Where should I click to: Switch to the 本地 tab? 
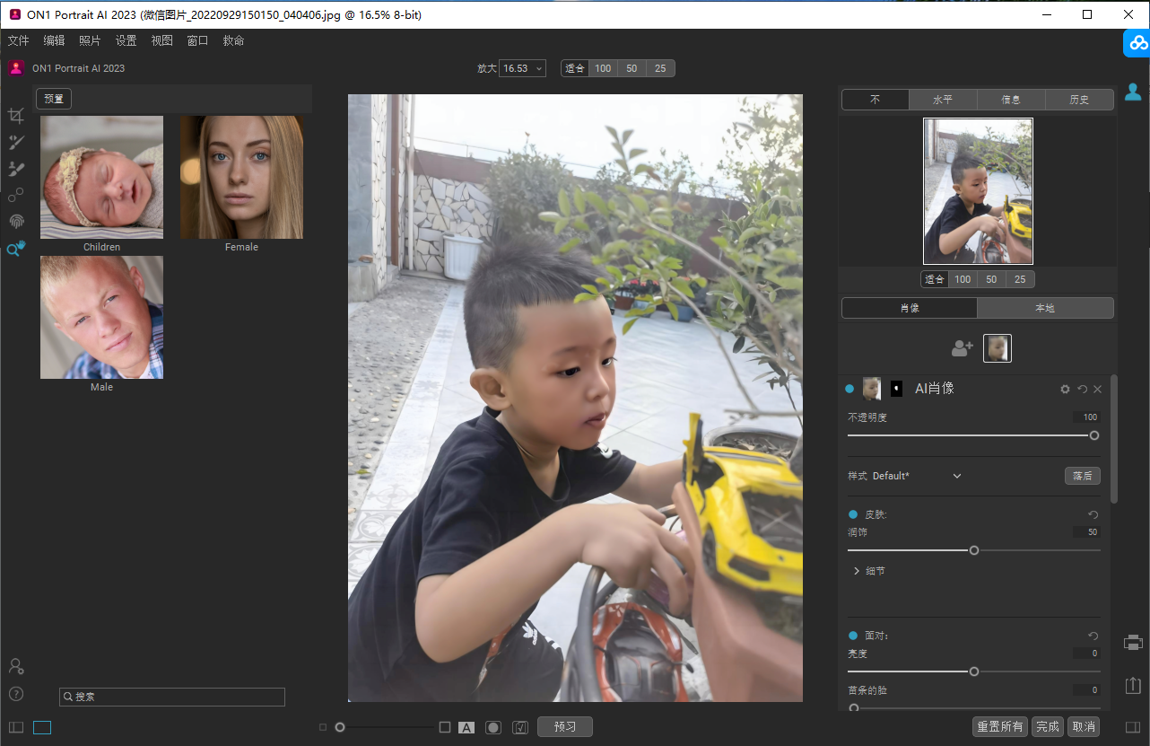pyautogui.click(x=1045, y=308)
